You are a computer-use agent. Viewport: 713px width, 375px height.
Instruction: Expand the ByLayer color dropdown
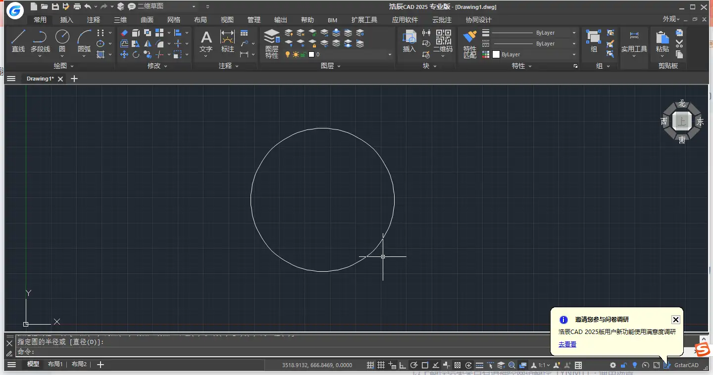coord(574,54)
